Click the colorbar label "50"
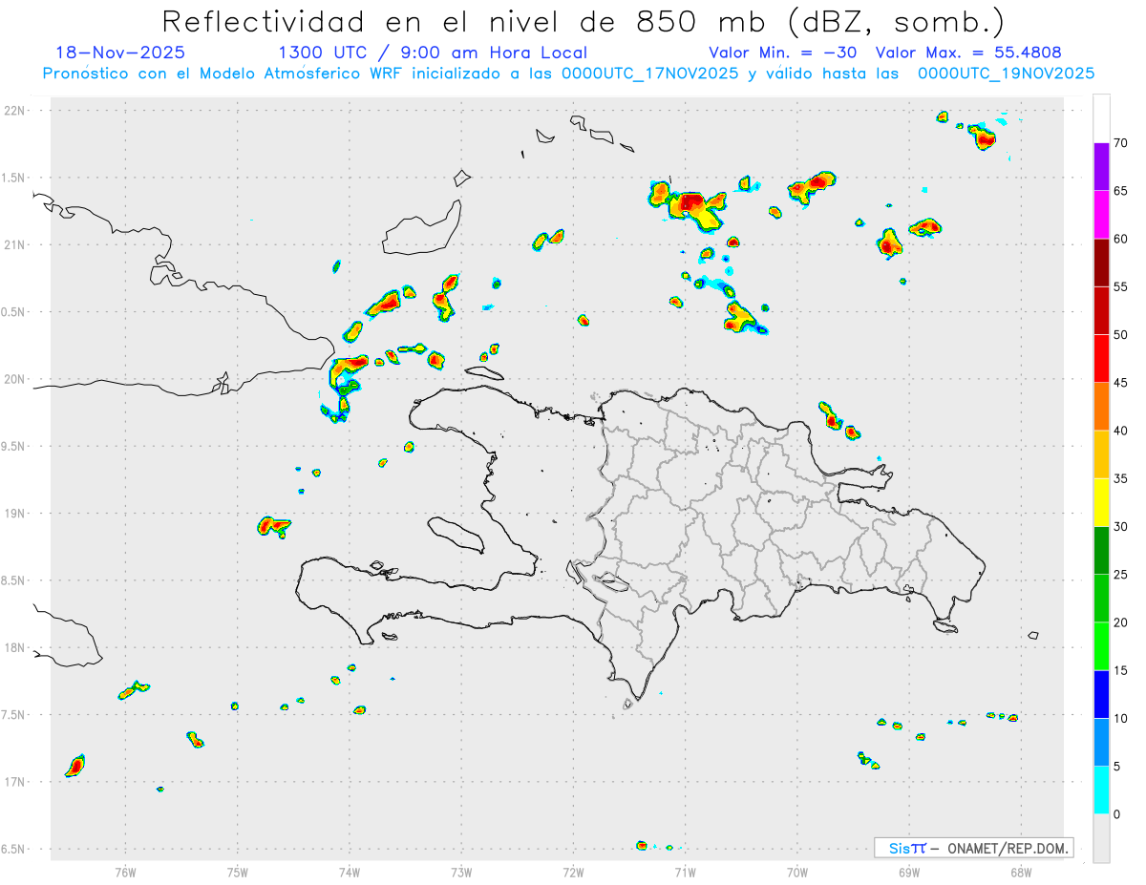Image resolution: width=1146 pixels, height=885 pixels. pyautogui.click(x=1120, y=335)
